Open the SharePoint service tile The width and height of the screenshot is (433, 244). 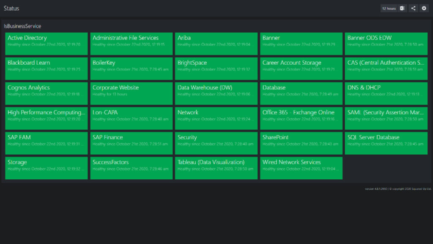click(x=301, y=143)
